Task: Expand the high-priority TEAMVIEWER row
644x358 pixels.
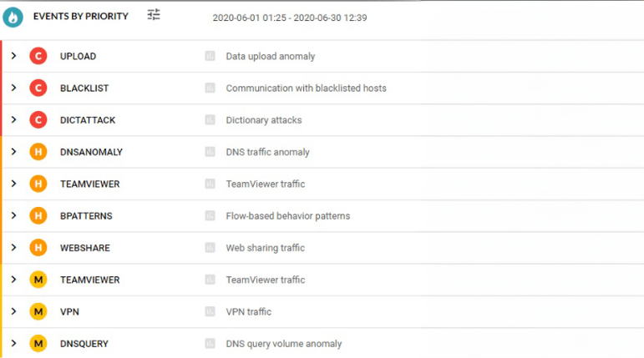Action: [x=14, y=184]
